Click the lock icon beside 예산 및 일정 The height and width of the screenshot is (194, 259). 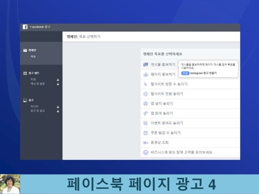pyautogui.click(x=58, y=84)
